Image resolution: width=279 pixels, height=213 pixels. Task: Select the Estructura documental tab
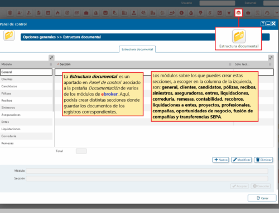click(137, 49)
